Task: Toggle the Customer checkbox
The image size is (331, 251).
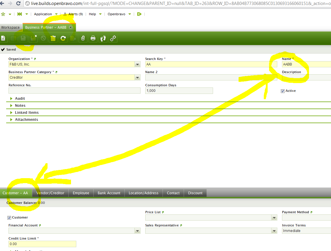Action: pyautogui.click(x=9, y=218)
